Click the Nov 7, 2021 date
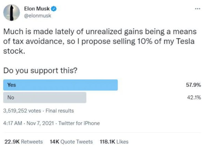Screen dimensions: 205x150 click(40, 123)
